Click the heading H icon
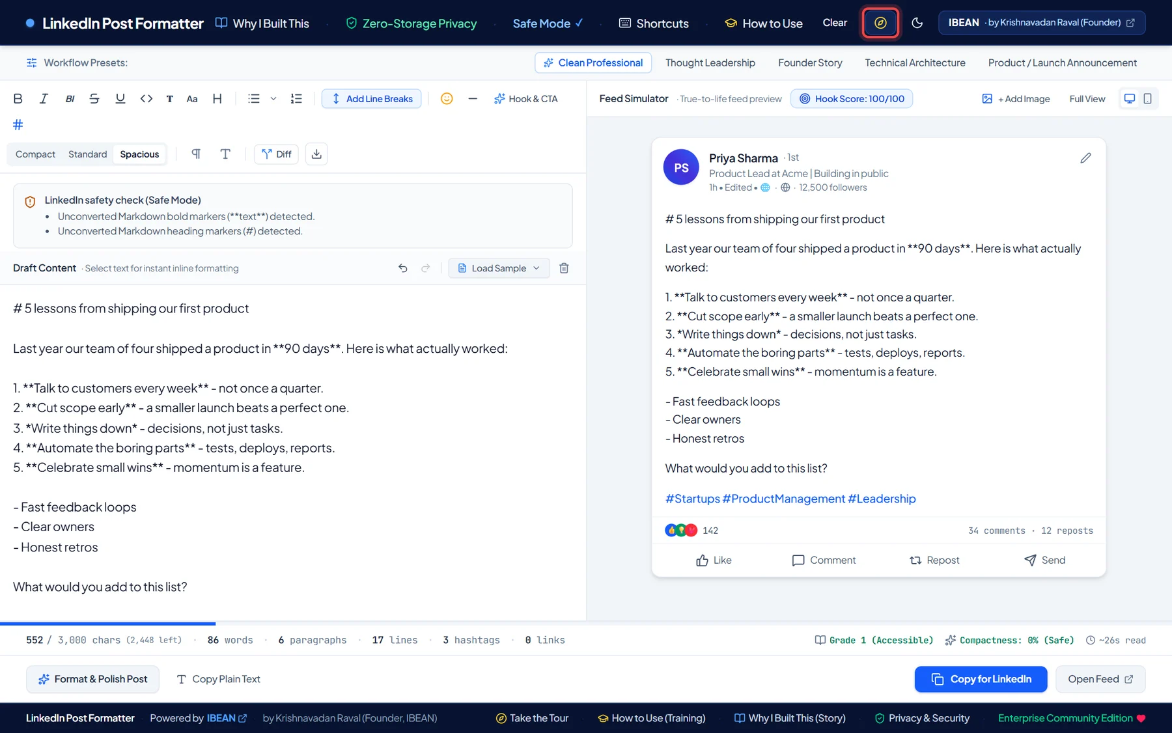 coord(217,99)
